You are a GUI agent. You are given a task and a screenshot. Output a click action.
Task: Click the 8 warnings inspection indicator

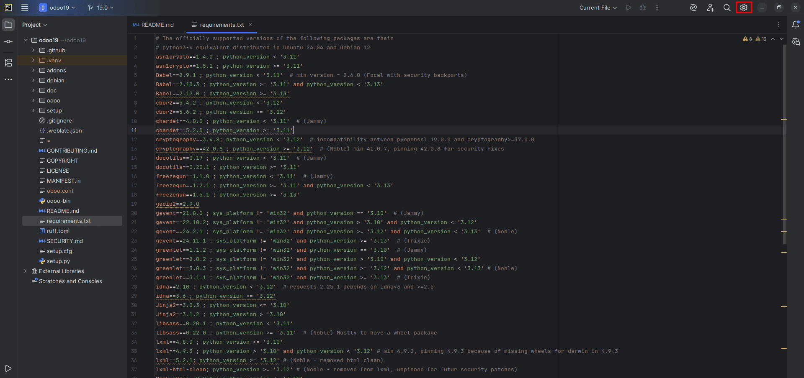point(747,39)
